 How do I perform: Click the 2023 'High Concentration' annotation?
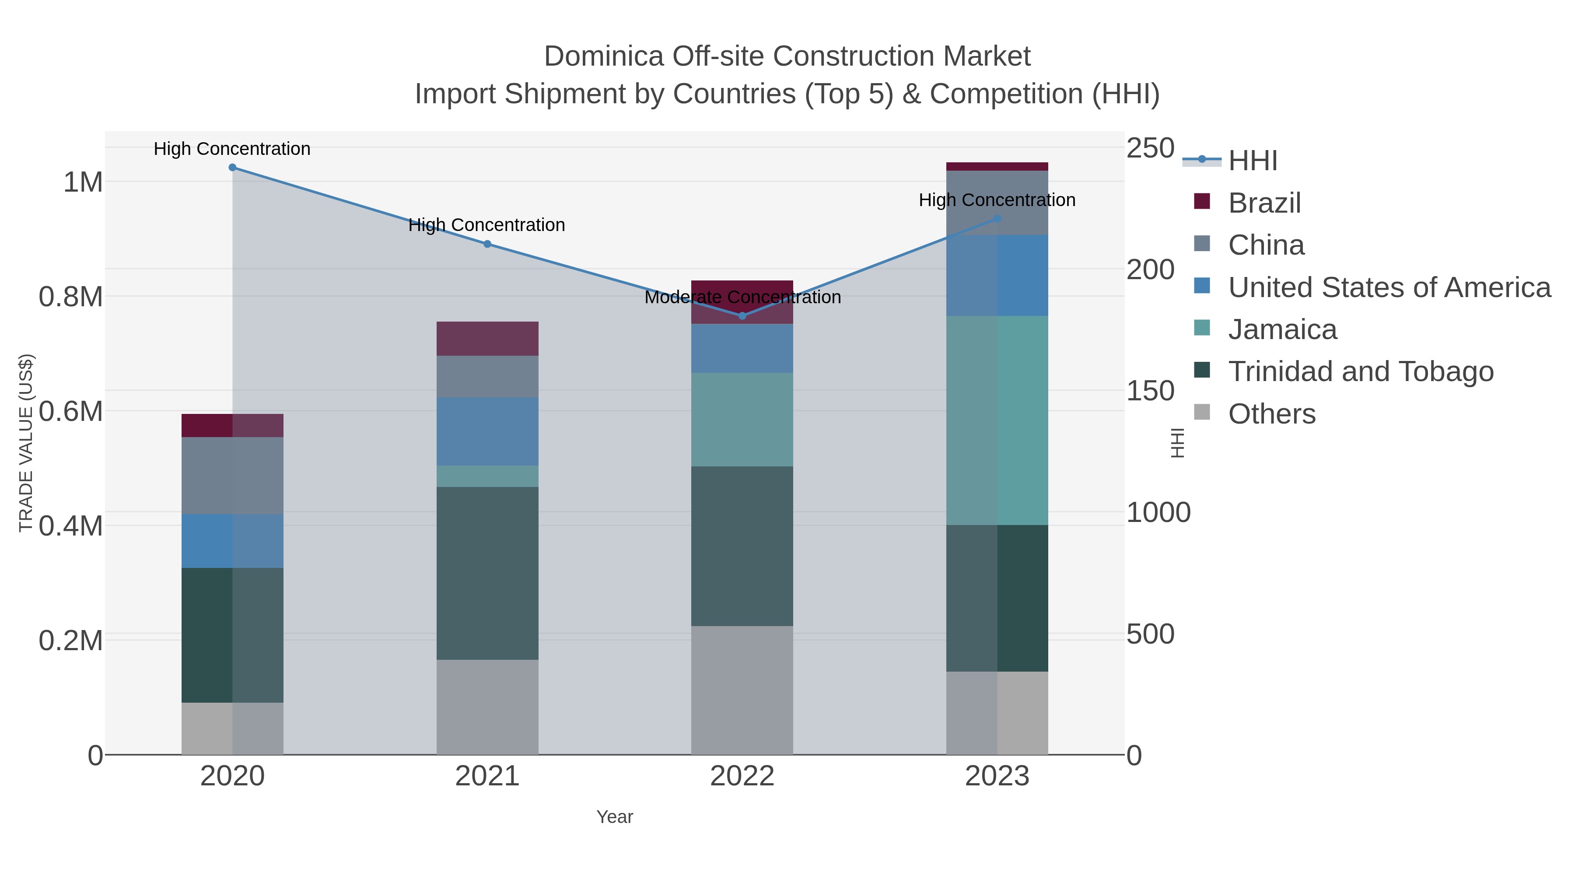click(997, 200)
